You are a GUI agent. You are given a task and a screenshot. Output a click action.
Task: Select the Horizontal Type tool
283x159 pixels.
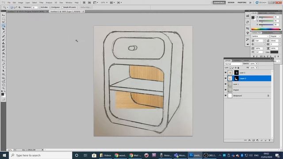(x=3, y=67)
